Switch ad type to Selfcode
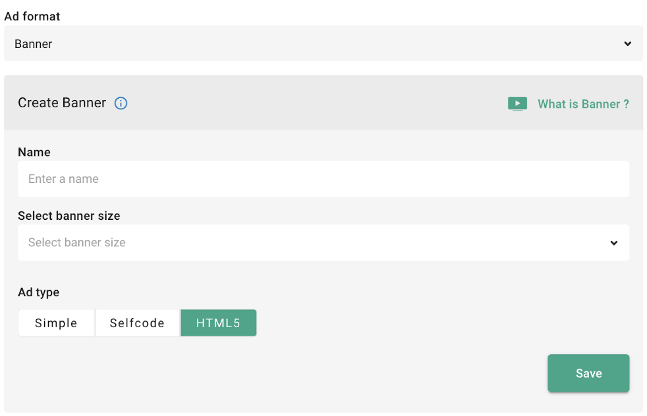This screenshot has height=416, width=647. pos(137,323)
